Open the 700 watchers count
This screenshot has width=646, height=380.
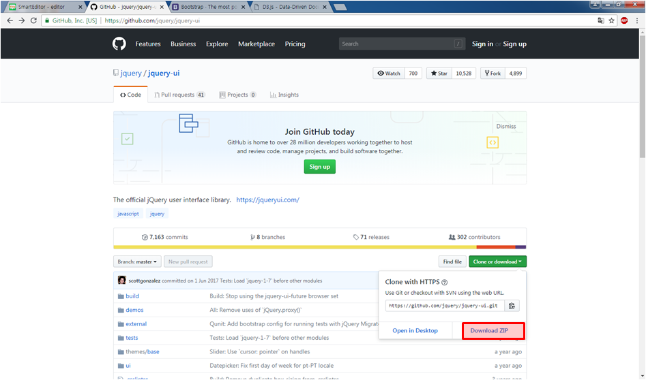pyautogui.click(x=413, y=73)
